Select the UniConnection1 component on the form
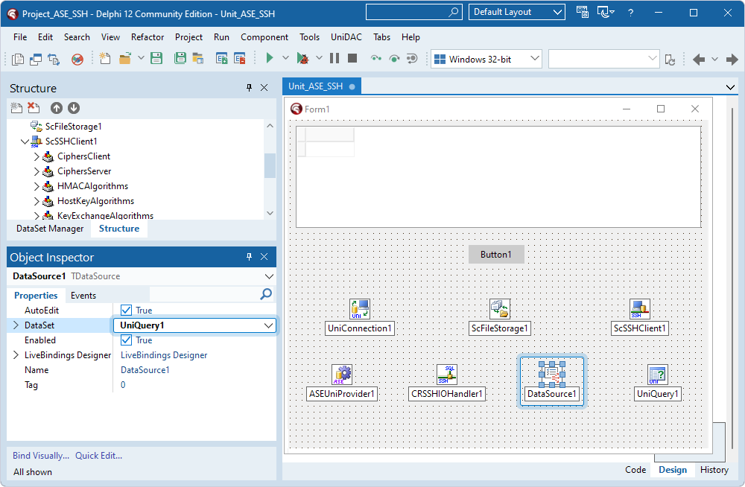Viewport: 745px width, 487px height. (359, 308)
